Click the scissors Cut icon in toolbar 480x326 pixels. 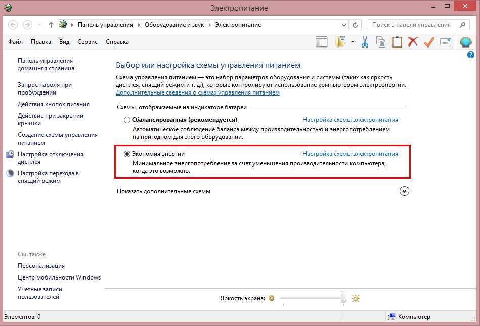(365, 42)
